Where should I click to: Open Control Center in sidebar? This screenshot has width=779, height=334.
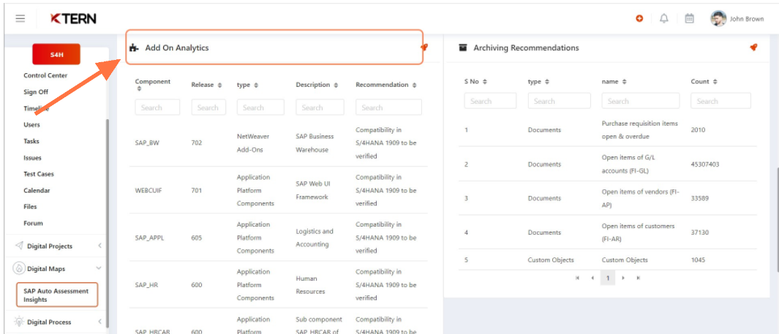[x=45, y=75]
